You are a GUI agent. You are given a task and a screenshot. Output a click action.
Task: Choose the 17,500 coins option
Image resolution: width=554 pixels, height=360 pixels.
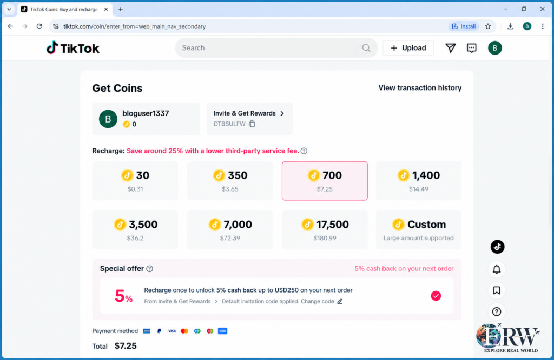click(325, 230)
